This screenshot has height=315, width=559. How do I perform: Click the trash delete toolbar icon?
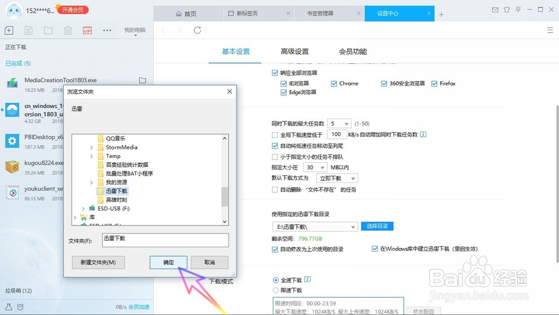68,30
